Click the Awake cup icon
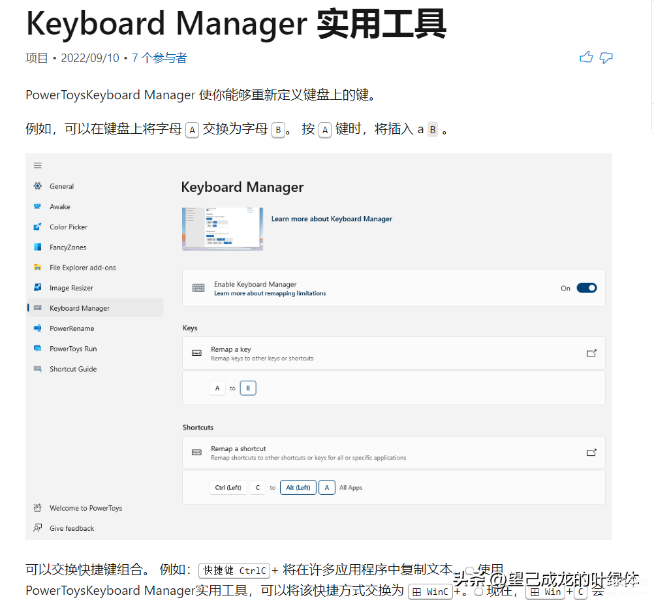The width and height of the screenshot is (654, 602). [x=38, y=206]
